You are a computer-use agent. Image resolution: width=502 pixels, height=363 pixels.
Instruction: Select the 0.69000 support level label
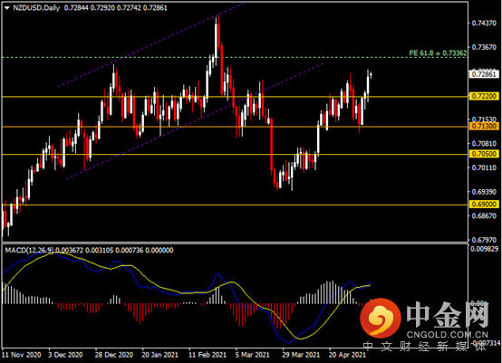[484, 205]
